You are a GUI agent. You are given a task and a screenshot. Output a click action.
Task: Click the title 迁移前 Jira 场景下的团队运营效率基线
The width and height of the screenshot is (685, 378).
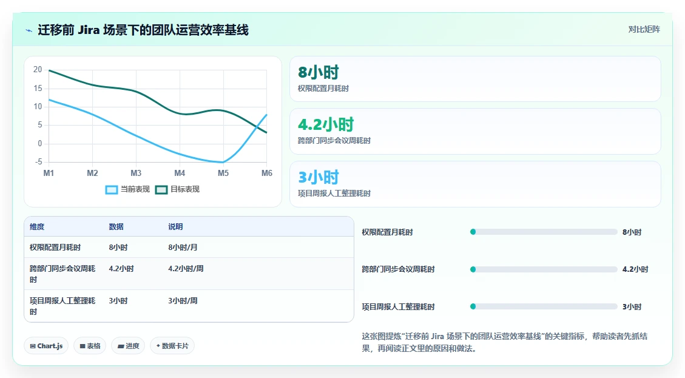click(x=143, y=30)
